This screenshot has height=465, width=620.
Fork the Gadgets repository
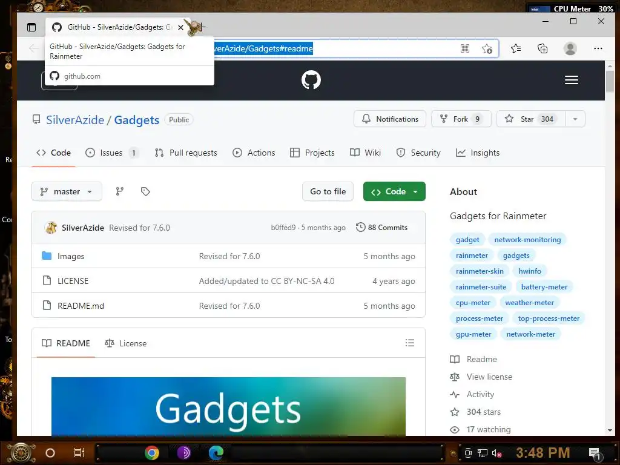(x=461, y=119)
